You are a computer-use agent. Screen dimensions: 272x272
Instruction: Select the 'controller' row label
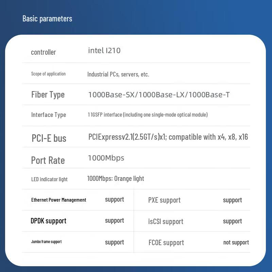pos(44,52)
